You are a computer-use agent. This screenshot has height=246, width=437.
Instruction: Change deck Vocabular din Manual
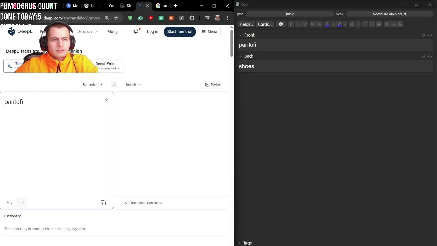point(389,14)
